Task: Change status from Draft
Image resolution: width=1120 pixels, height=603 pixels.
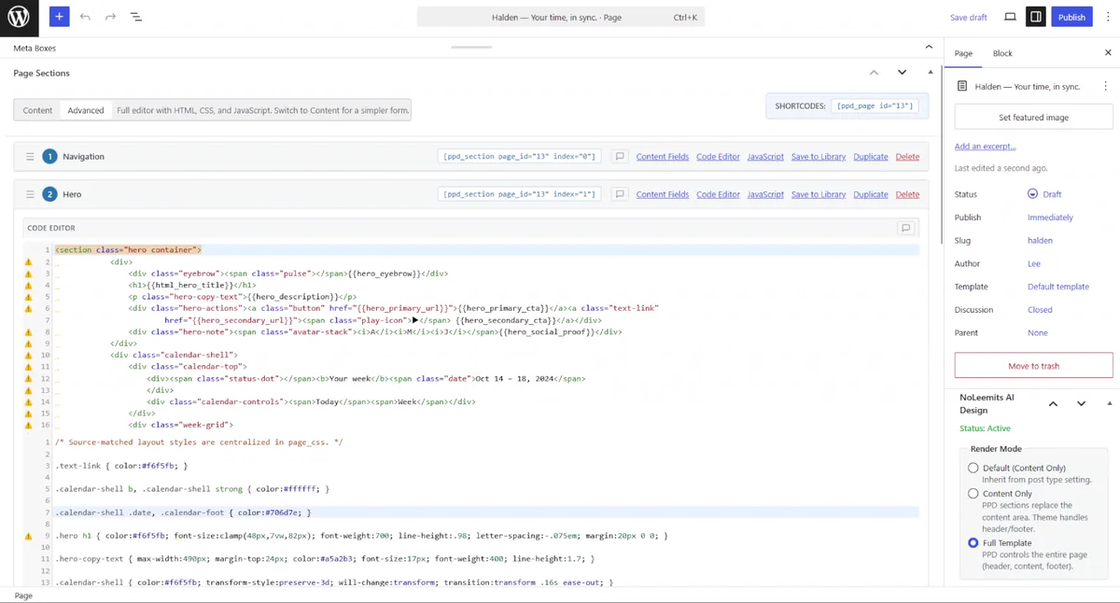Action: pyautogui.click(x=1052, y=194)
